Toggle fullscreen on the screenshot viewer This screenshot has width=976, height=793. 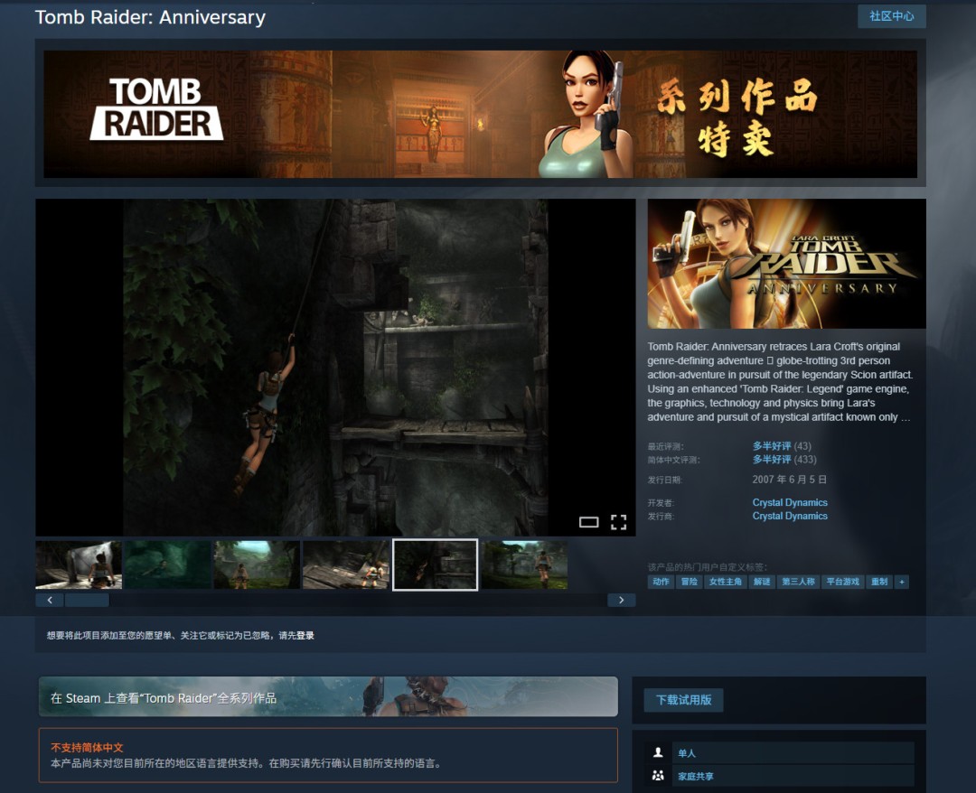(618, 522)
